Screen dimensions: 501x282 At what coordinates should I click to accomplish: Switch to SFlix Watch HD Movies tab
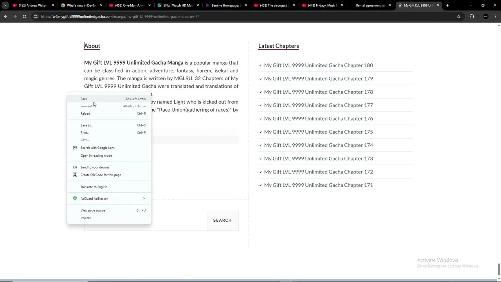click(178, 5)
